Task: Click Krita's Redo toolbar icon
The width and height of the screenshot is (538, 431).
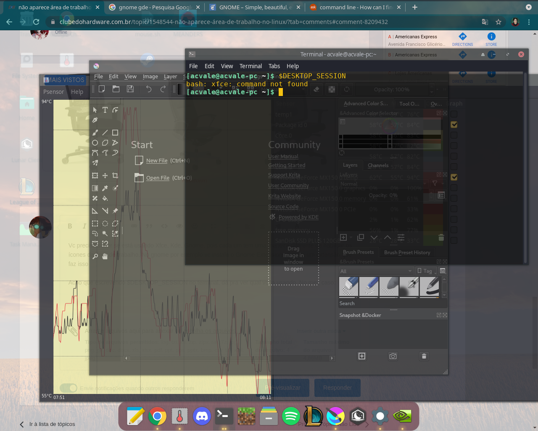Action: [163, 89]
